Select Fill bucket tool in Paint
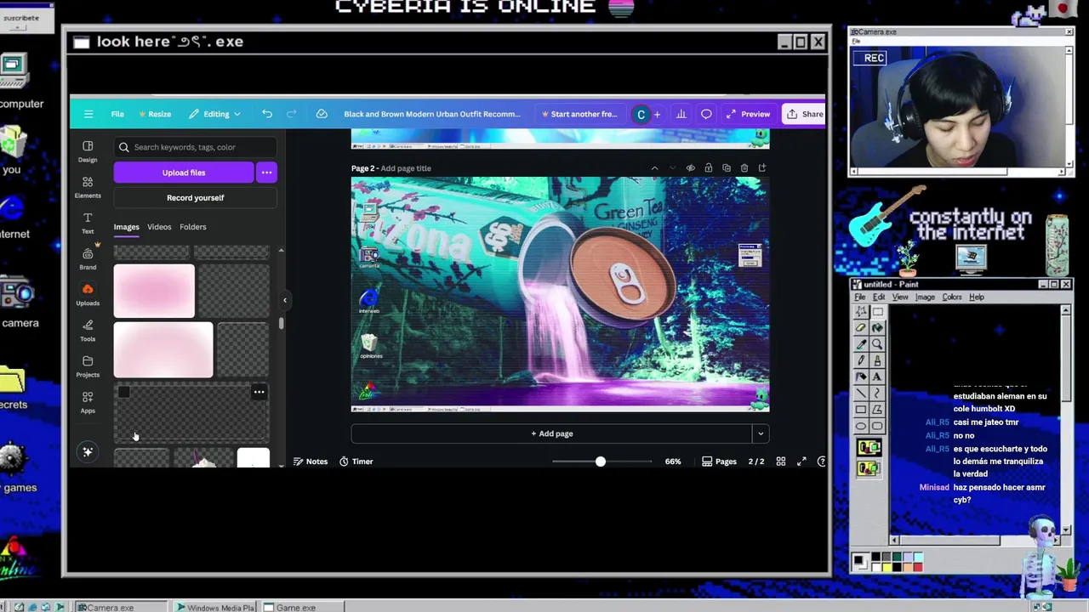Screen dimensions: 1089x612 (x=877, y=327)
